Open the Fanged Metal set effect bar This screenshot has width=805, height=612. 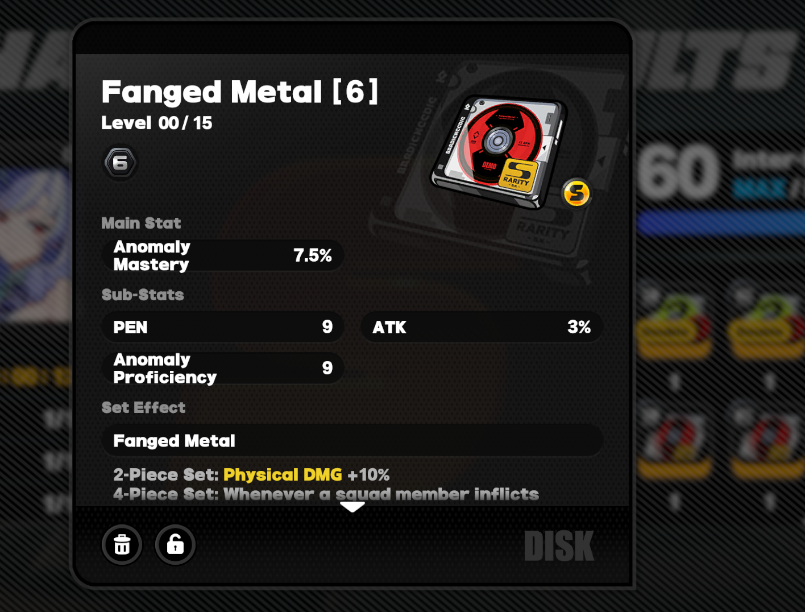(352, 441)
